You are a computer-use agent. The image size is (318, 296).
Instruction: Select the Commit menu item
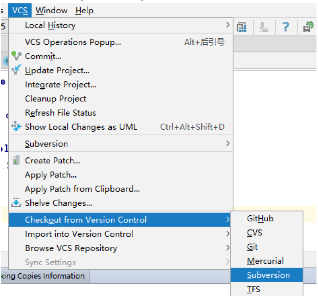[x=121, y=56]
